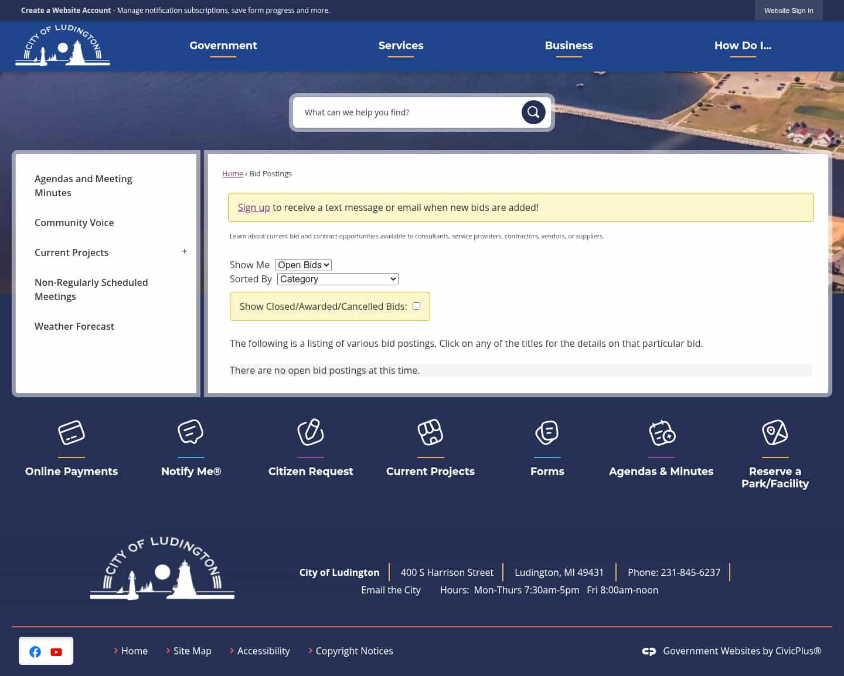844x676 pixels.
Task: Open the Facebook icon in footer
Action: click(35, 651)
